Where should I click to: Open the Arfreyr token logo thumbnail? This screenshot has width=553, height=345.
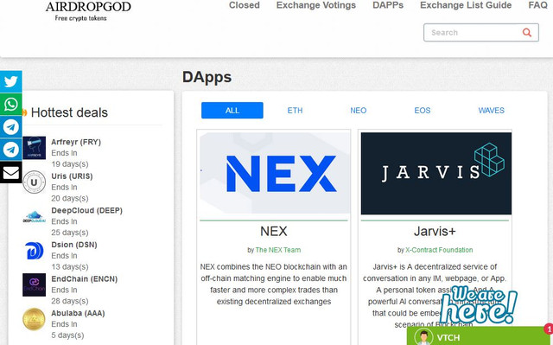coord(35,148)
